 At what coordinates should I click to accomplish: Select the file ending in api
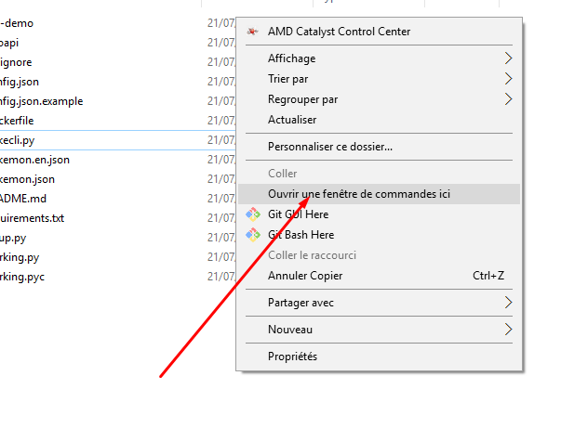point(9,43)
